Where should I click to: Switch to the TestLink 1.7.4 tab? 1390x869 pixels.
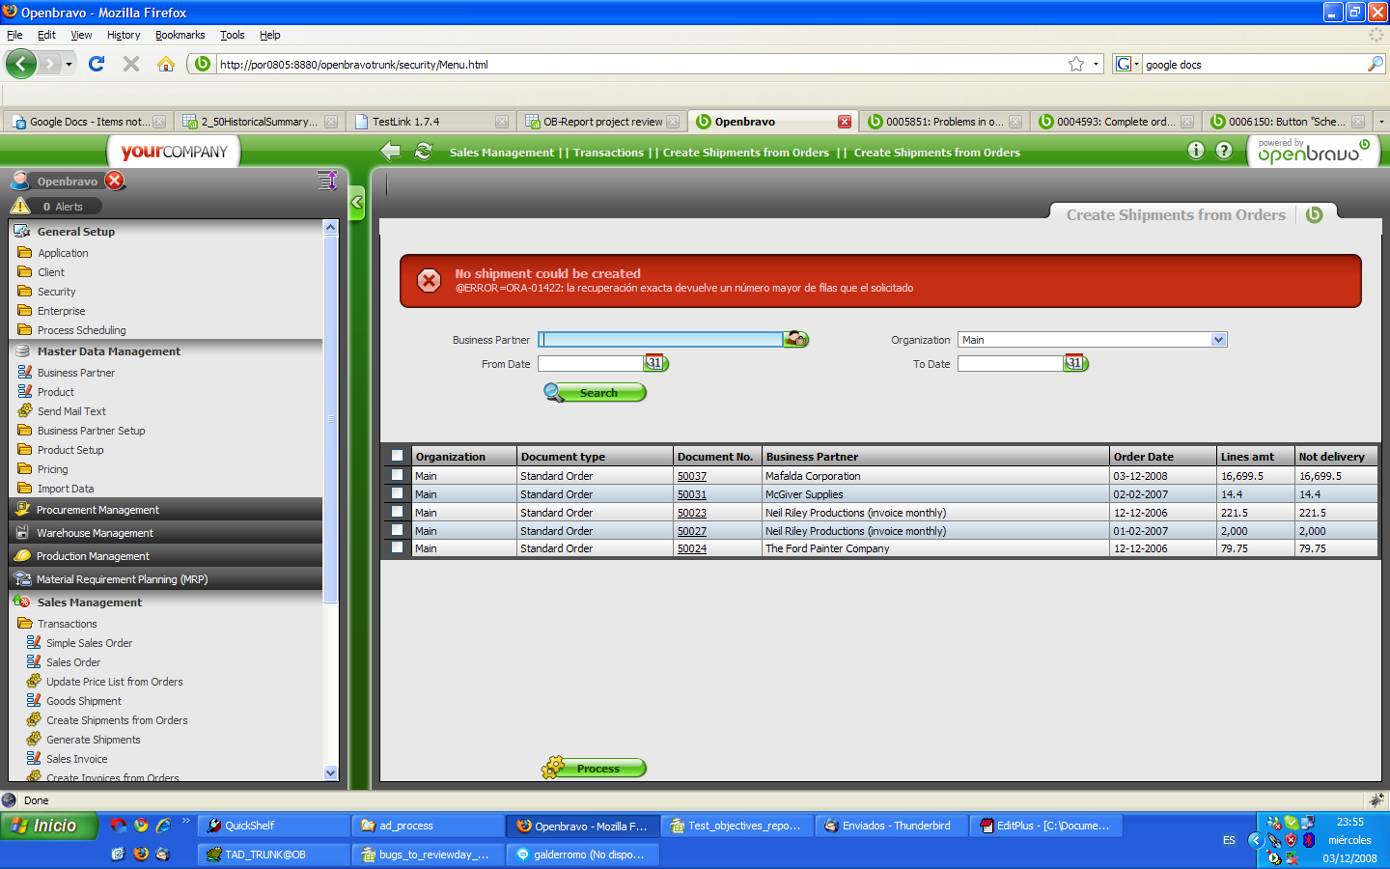(430, 122)
